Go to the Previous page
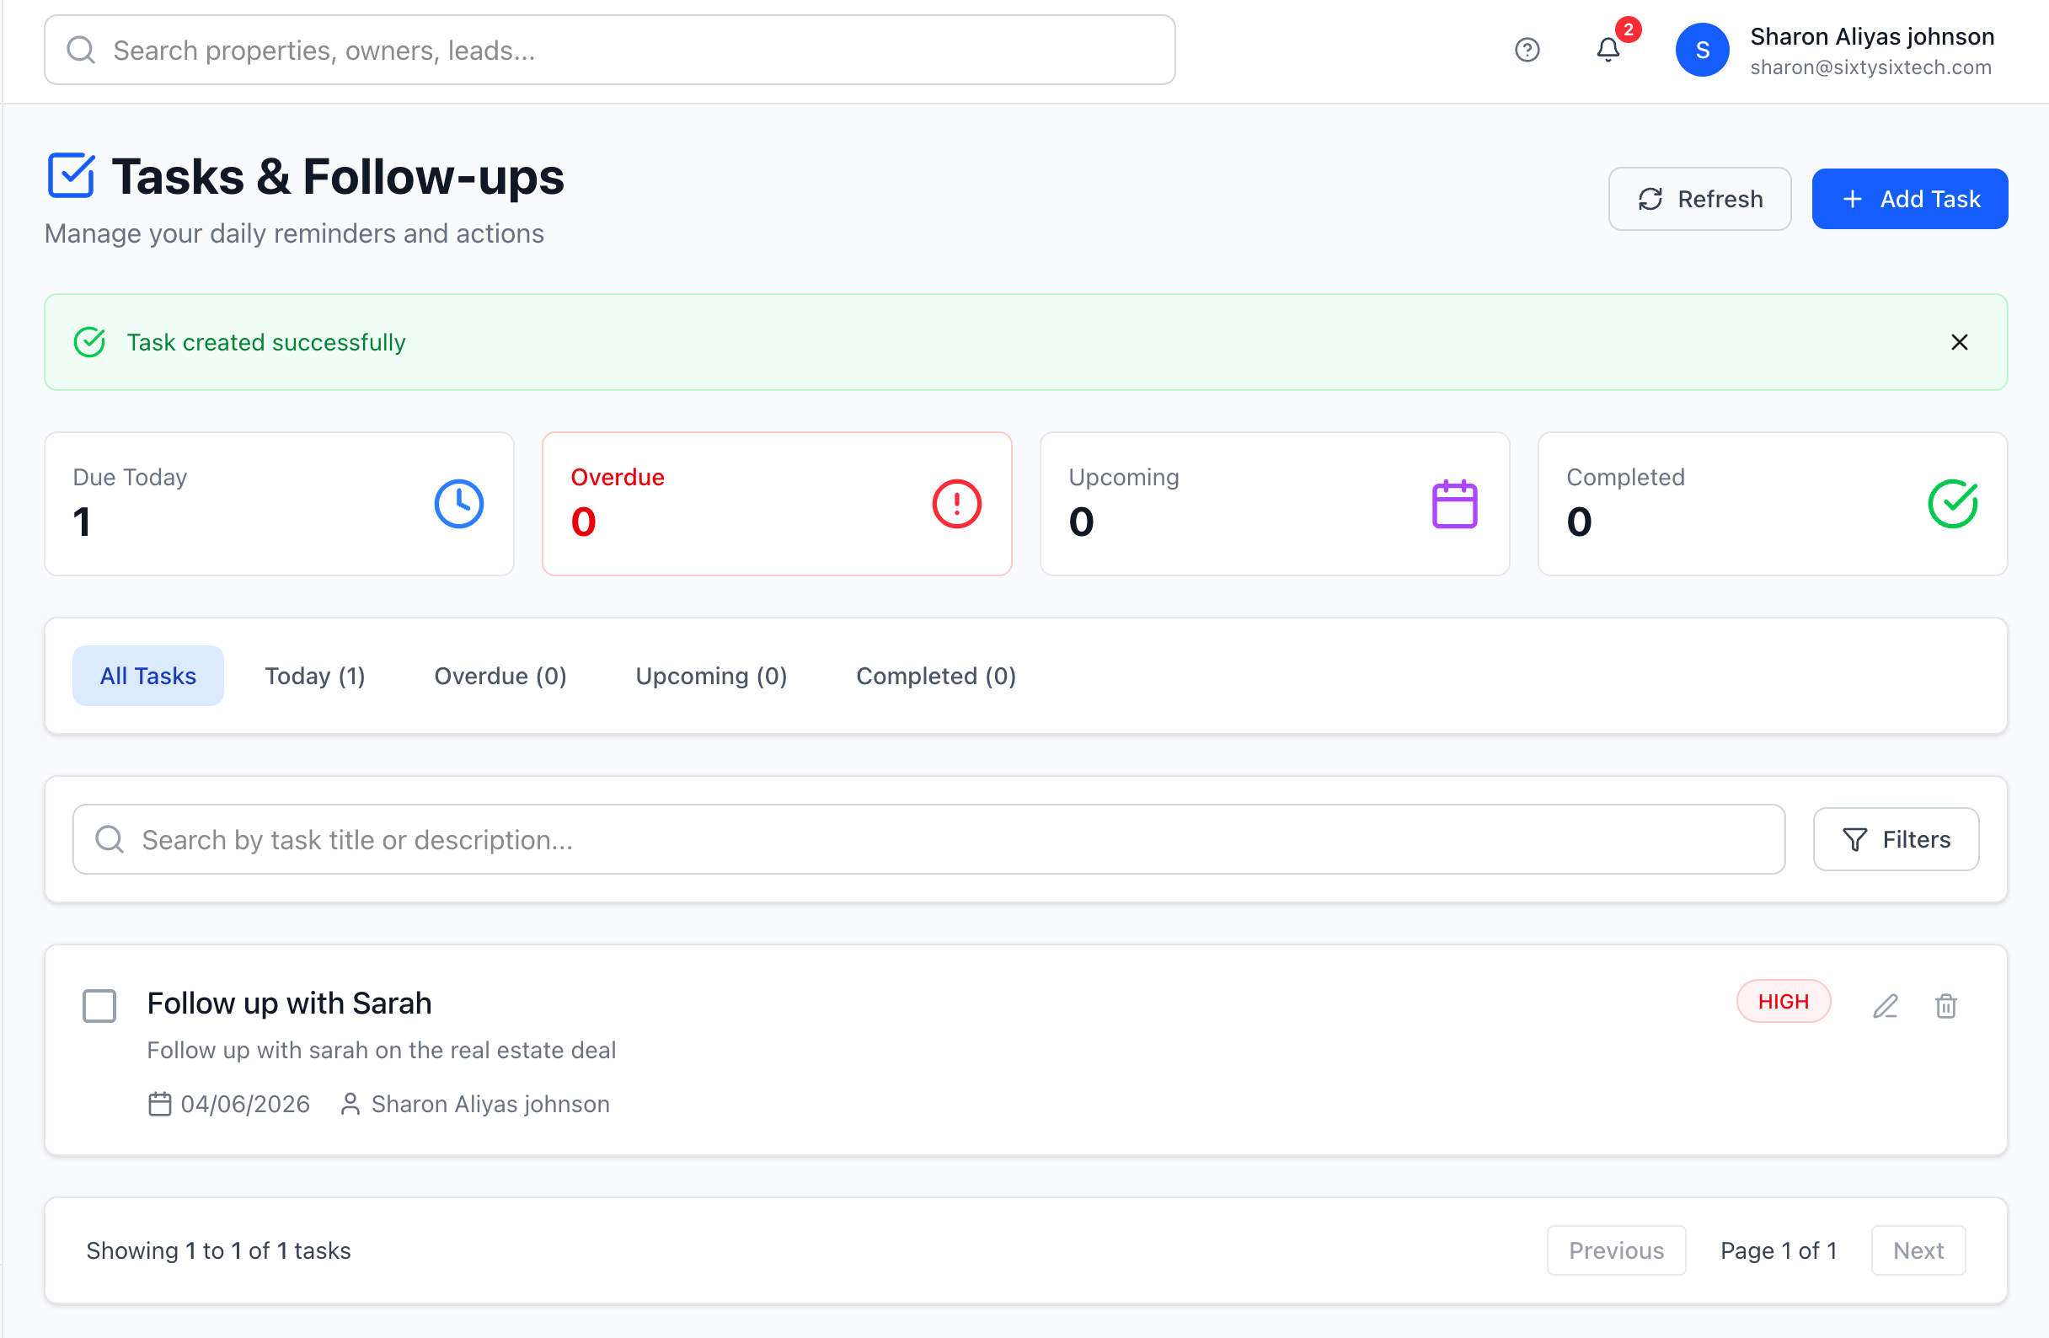 (1615, 1250)
